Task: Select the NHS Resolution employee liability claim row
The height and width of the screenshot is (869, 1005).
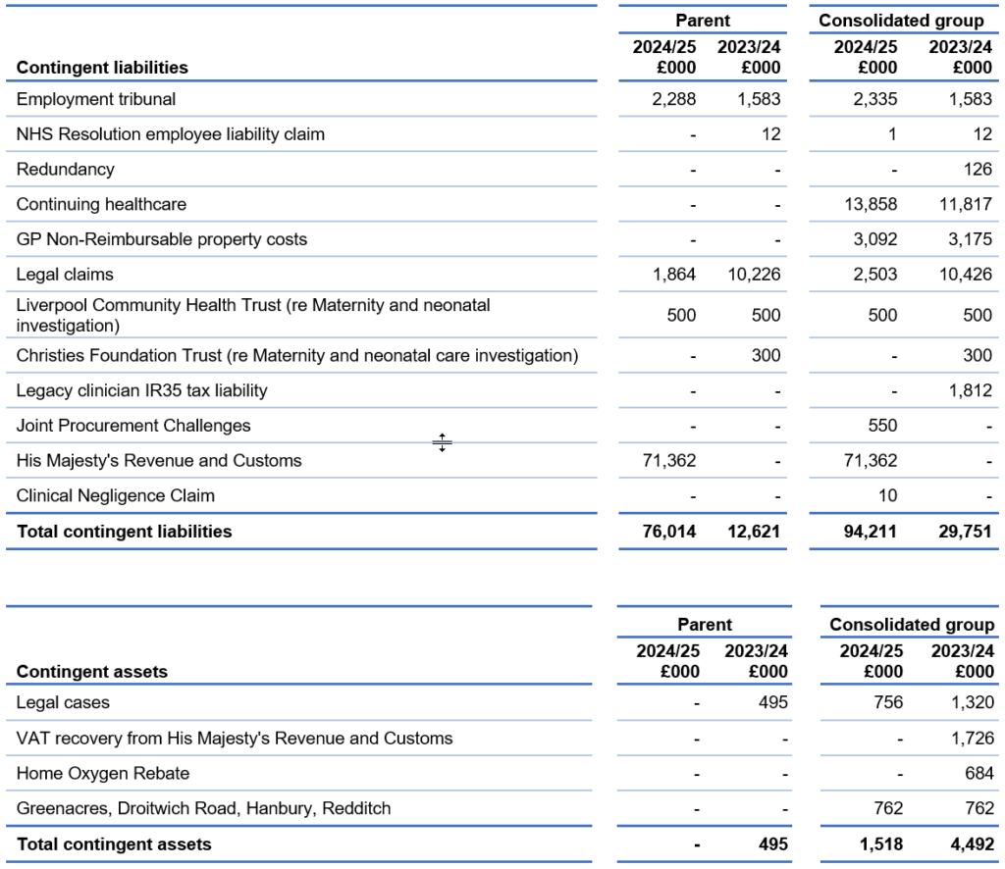Action: click(x=170, y=134)
